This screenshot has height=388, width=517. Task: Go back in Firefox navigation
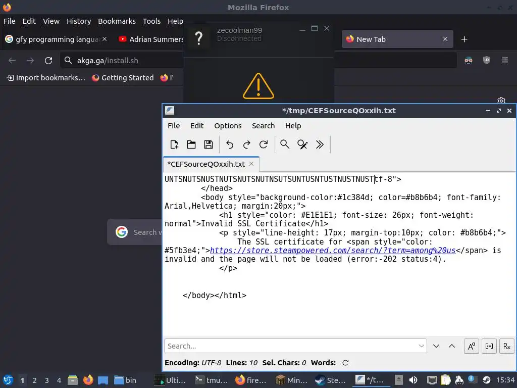[x=12, y=61]
